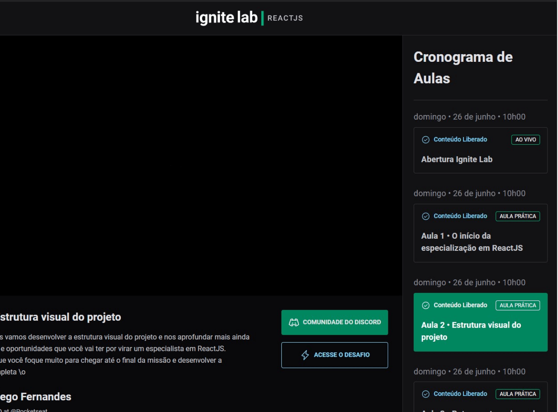Select Aula 2 Estrutura visual do projeto
The width and height of the screenshot is (558, 412).
pos(480,322)
